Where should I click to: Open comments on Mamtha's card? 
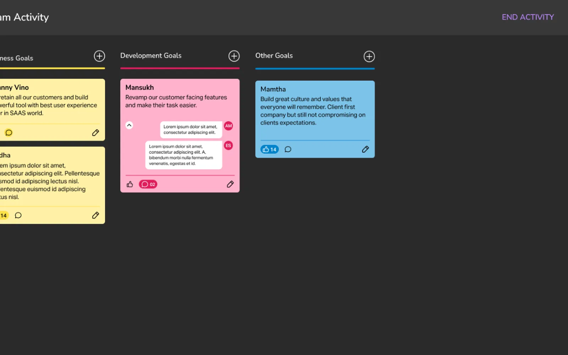click(288, 149)
